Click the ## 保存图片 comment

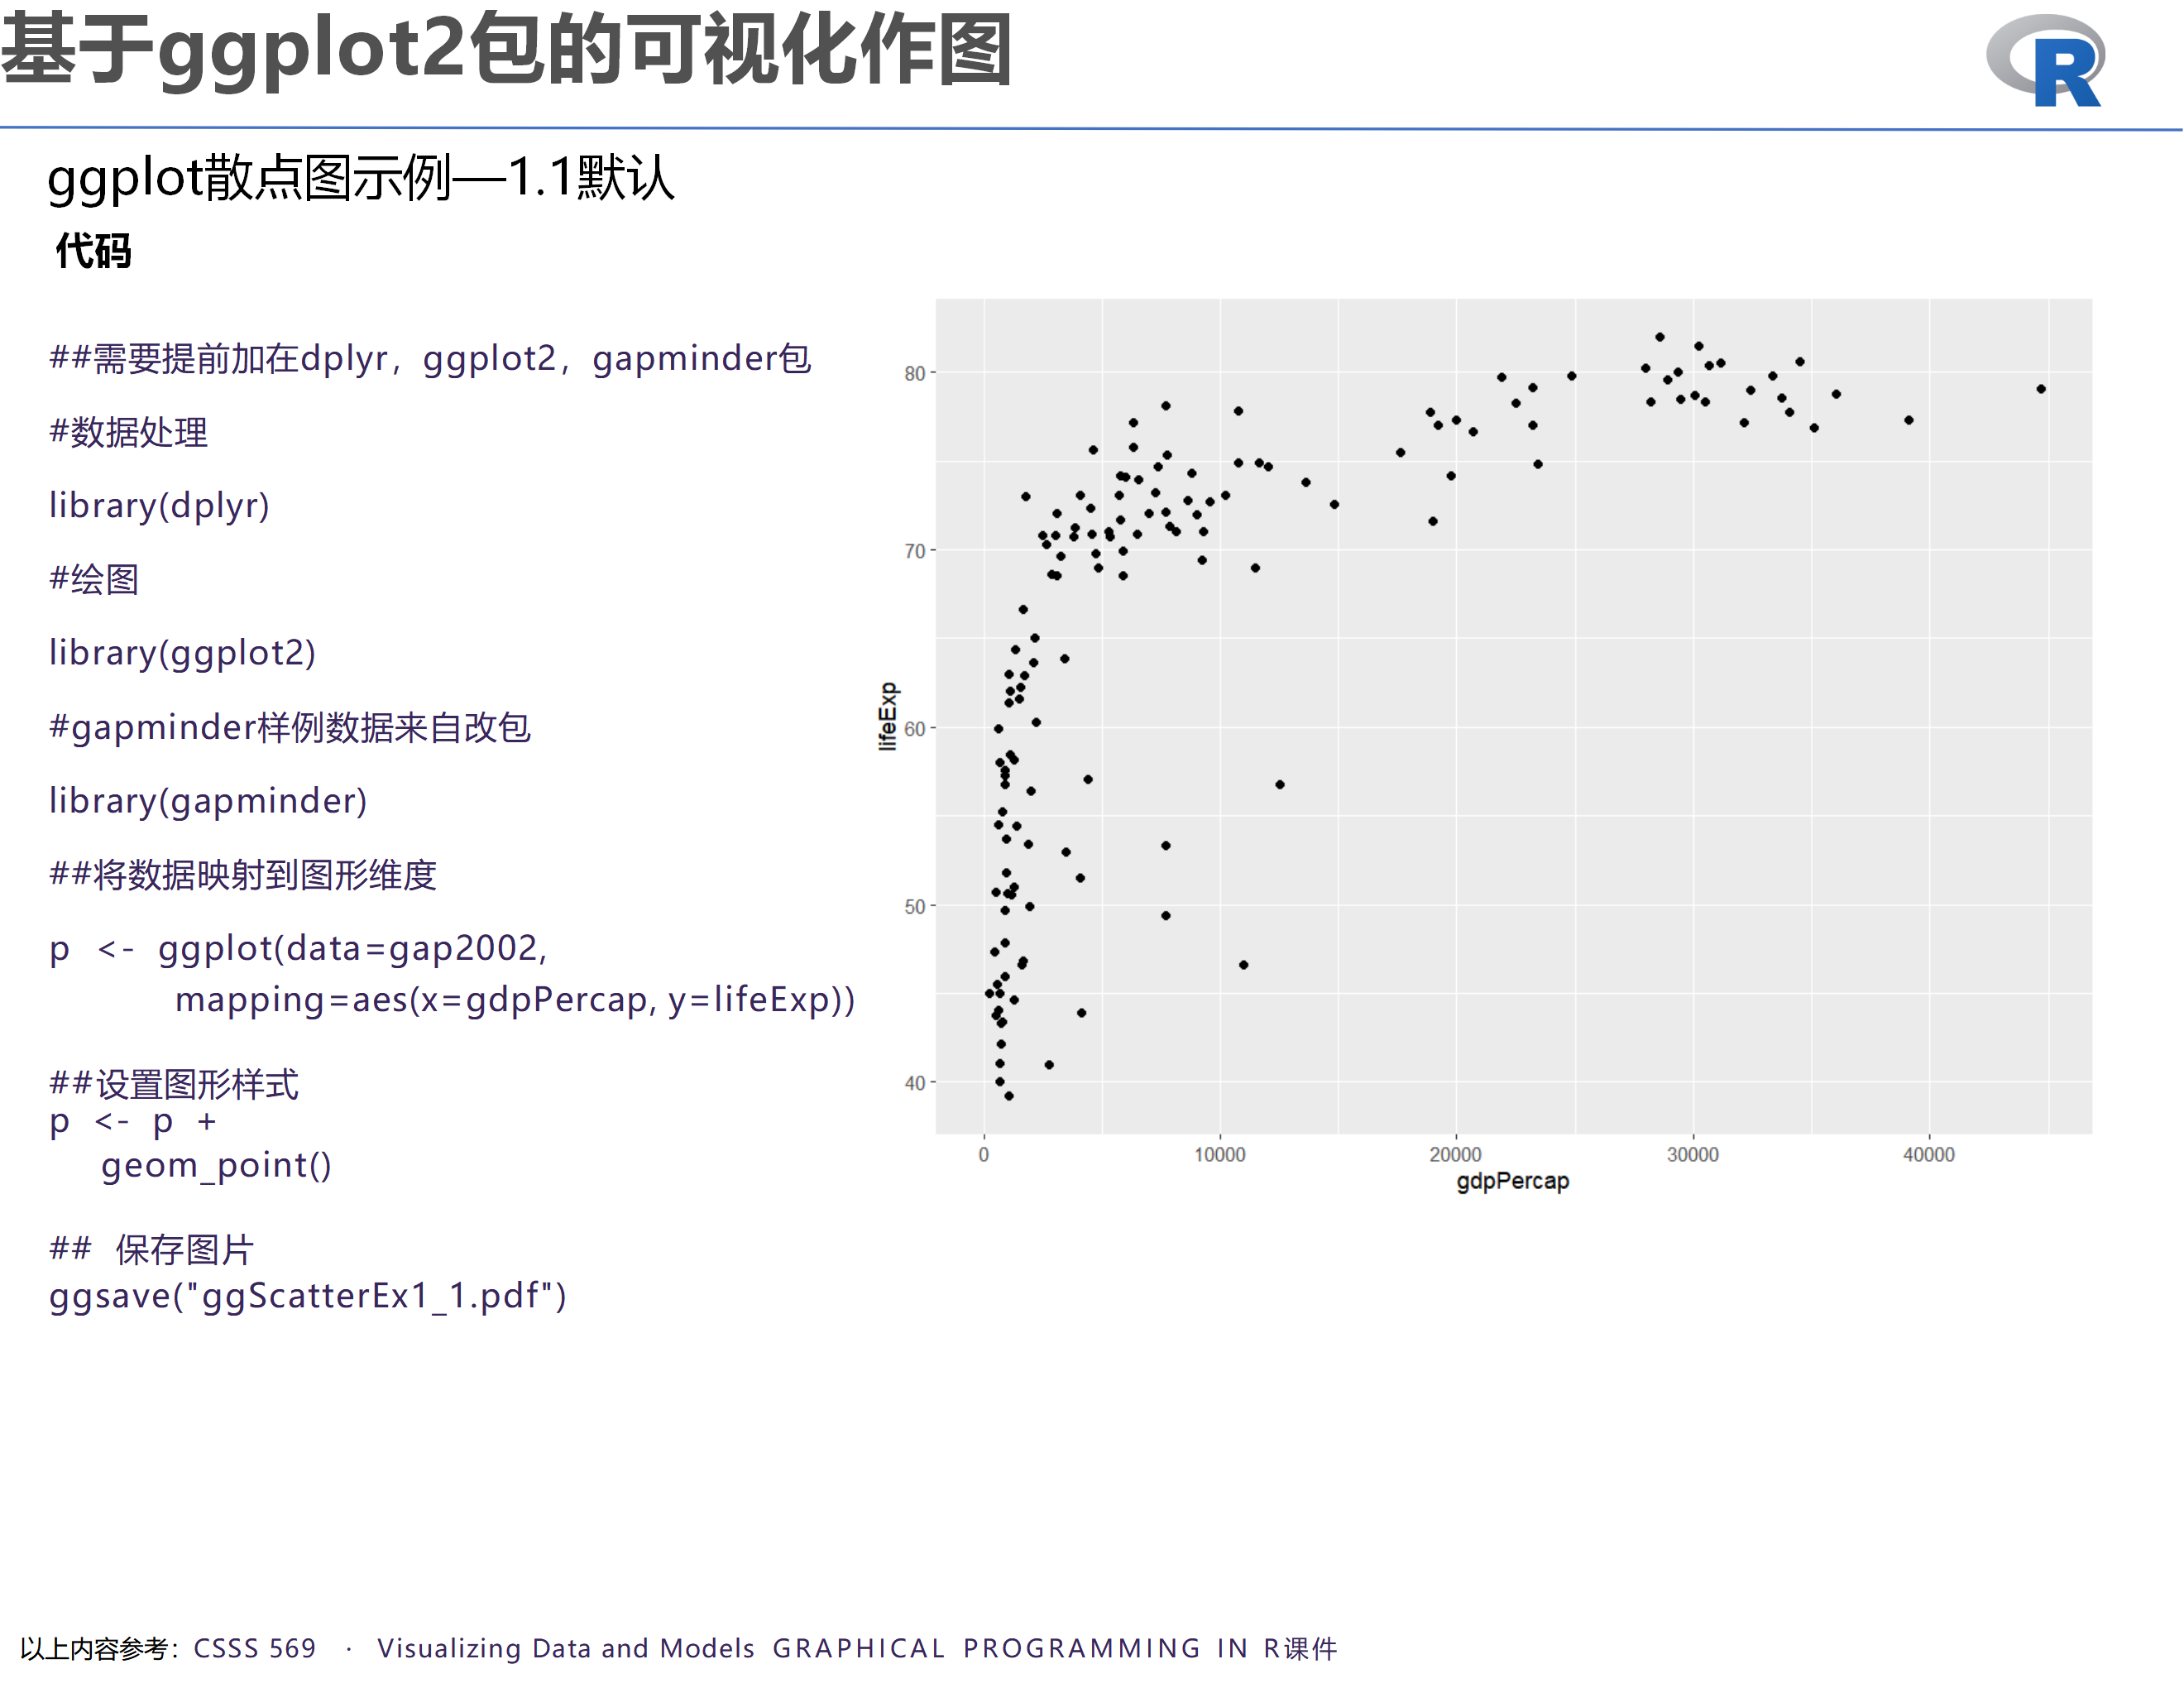tap(152, 1249)
